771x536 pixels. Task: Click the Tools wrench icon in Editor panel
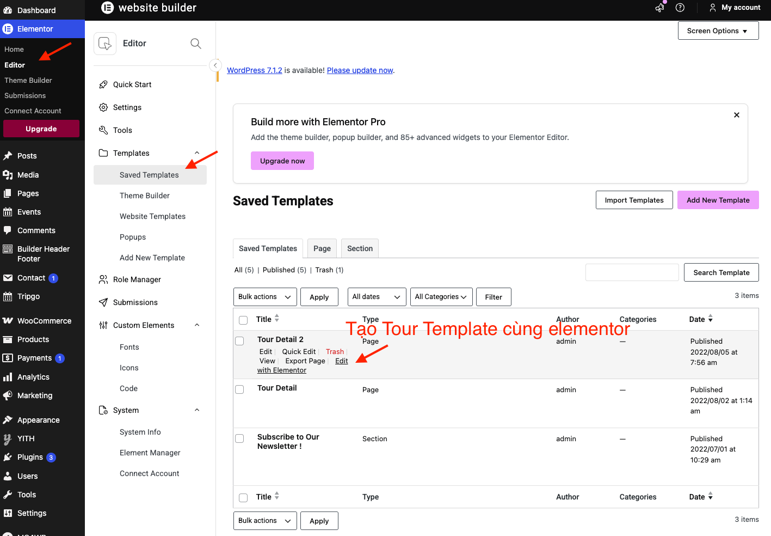click(x=103, y=130)
